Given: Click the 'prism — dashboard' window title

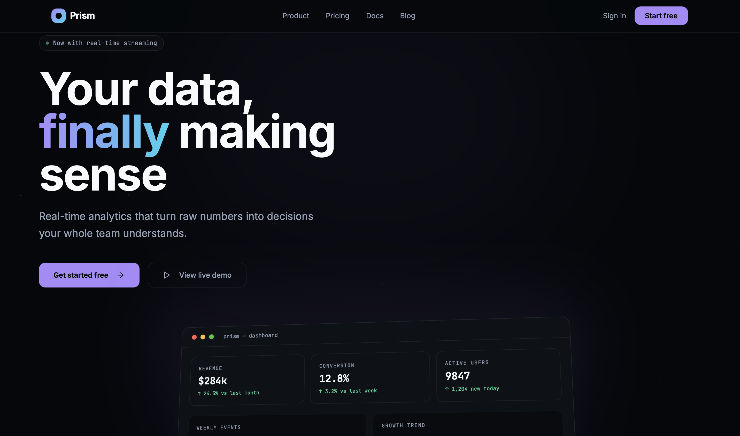Looking at the screenshot, I should [x=250, y=335].
